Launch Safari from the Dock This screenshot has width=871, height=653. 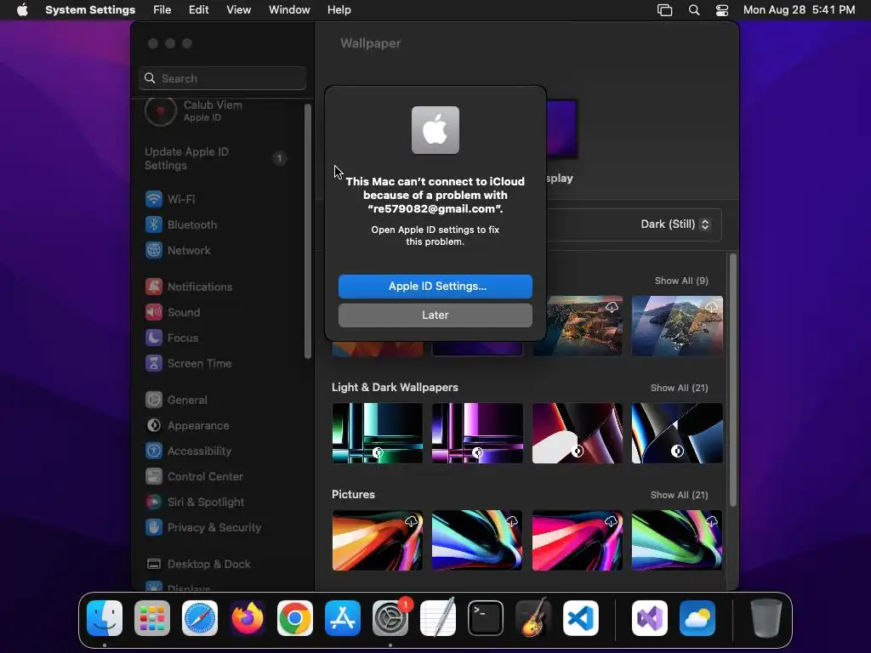point(200,618)
